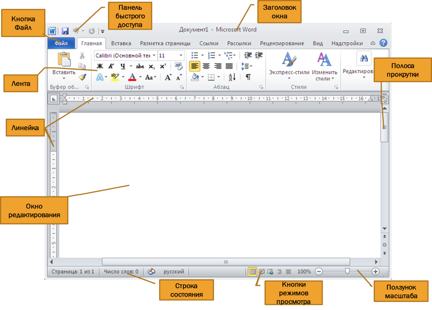Click the Undo arrow icon
The width and height of the screenshot is (432, 310).
(x=76, y=31)
